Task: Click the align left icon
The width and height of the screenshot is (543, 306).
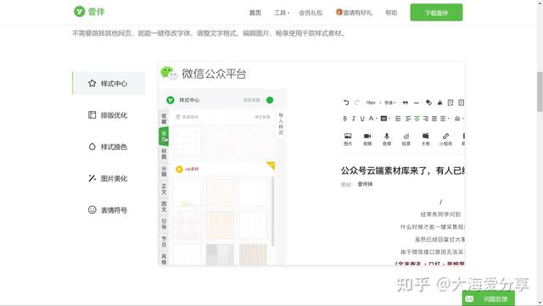Action: coord(408,119)
